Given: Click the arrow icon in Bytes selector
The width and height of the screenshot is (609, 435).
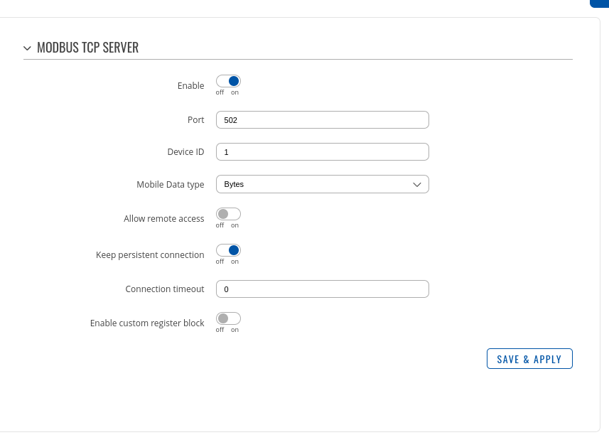Looking at the screenshot, I should 416,185.
